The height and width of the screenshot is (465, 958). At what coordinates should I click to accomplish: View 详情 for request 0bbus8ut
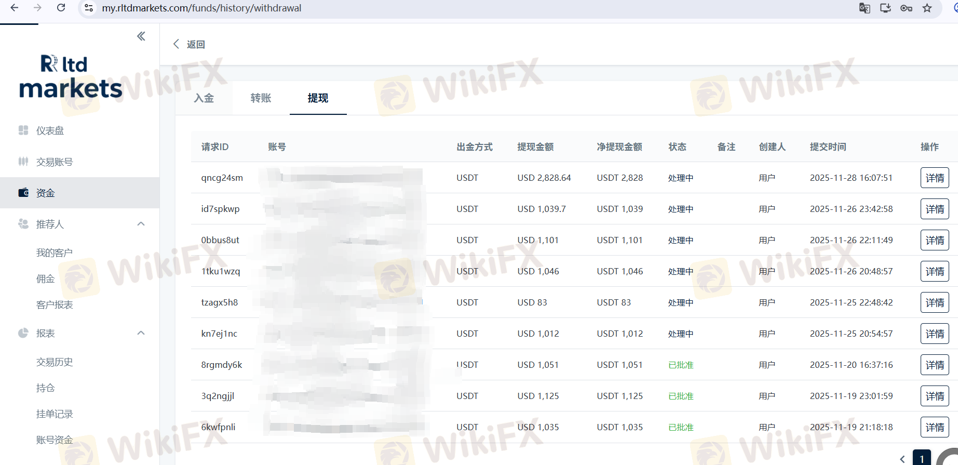pyautogui.click(x=935, y=240)
